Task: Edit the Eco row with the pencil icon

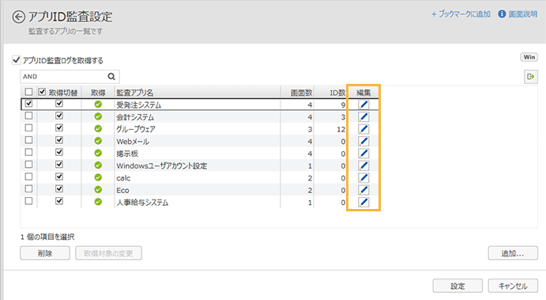Action: [363, 190]
